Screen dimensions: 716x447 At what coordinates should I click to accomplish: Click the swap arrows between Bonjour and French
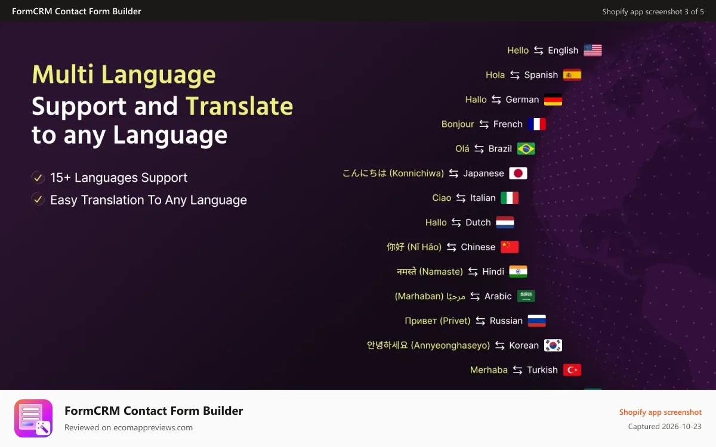(484, 124)
